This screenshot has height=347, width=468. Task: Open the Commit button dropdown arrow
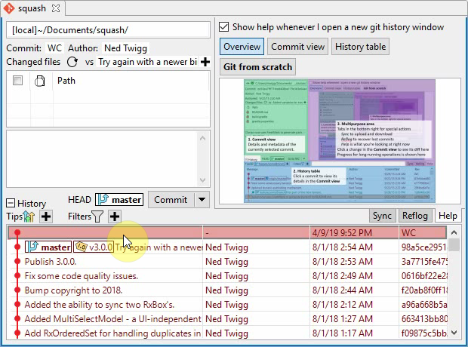tap(201, 200)
